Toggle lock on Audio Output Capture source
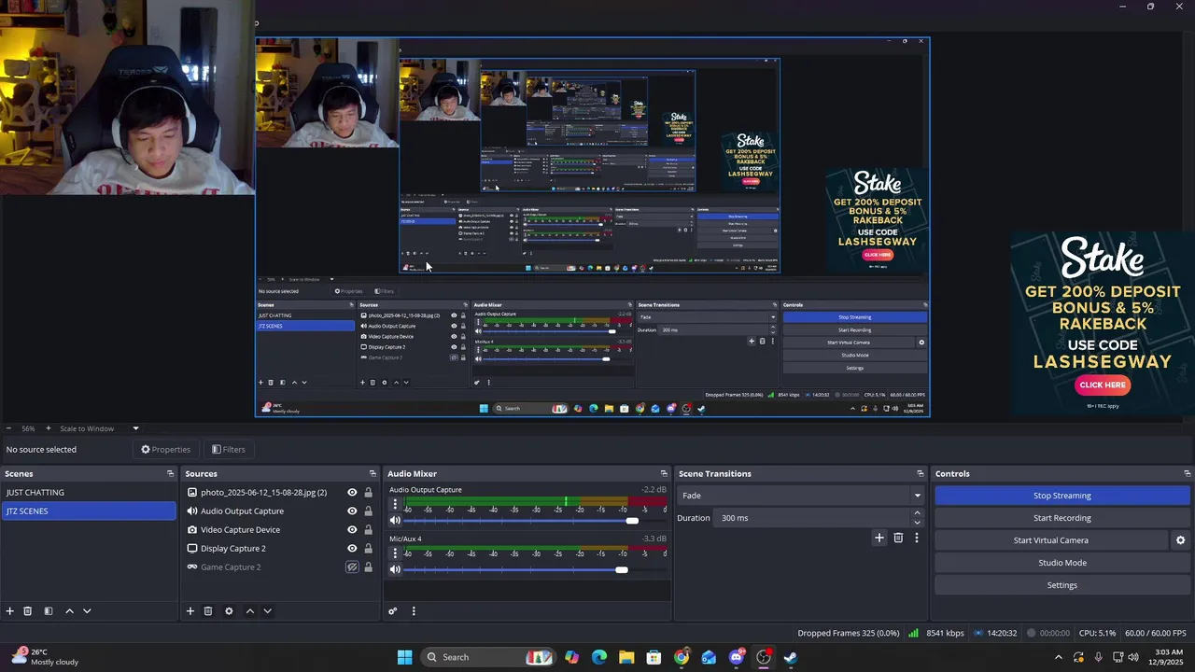Screen dimensions: 1195x672 click(x=368, y=511)
